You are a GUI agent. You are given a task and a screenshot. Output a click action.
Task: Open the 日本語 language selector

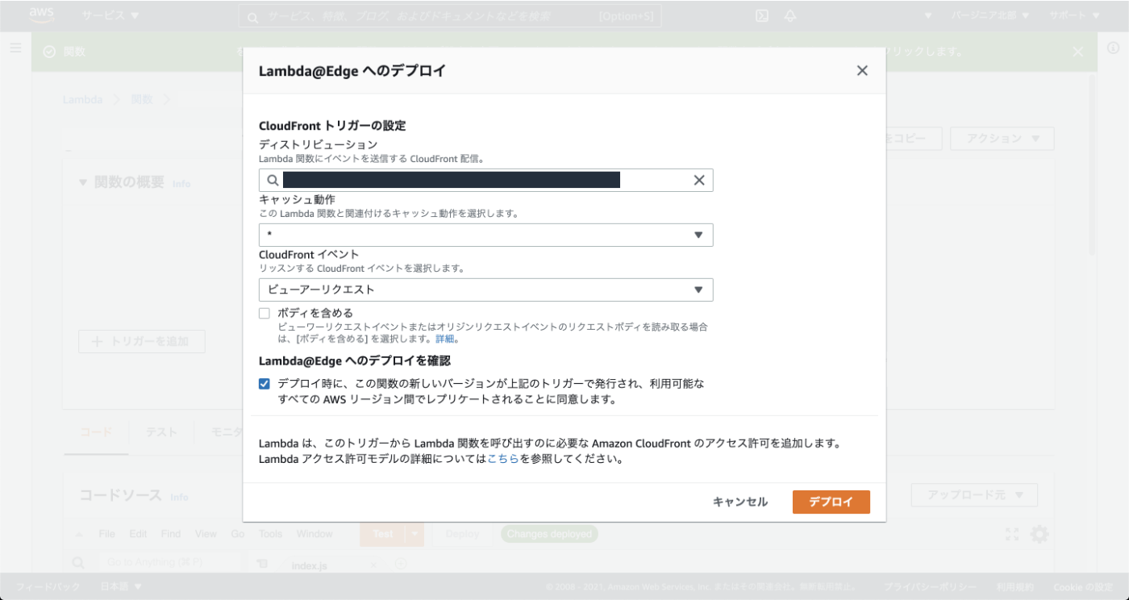click(x=121, y=587)
